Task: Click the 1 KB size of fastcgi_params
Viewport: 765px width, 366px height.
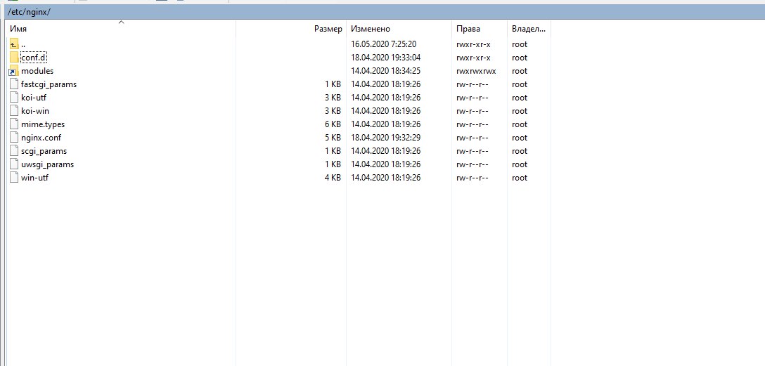Action: pos(333,84)
